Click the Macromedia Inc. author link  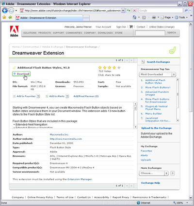coord(59,134)
